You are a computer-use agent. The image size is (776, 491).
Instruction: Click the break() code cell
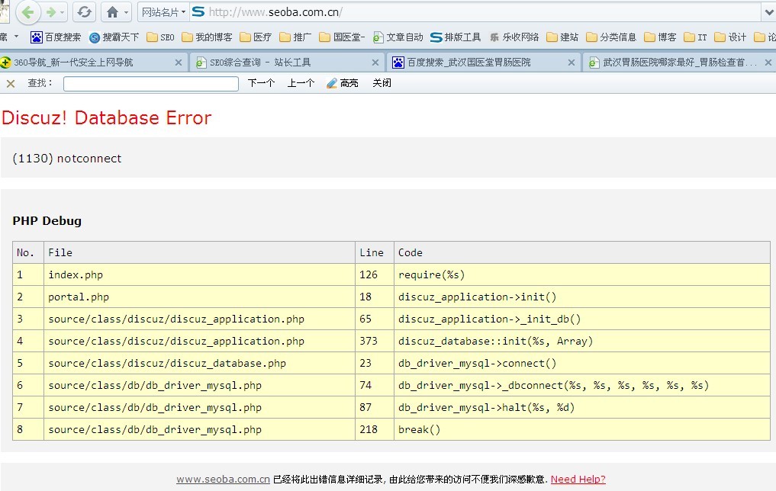pos(582,429)
